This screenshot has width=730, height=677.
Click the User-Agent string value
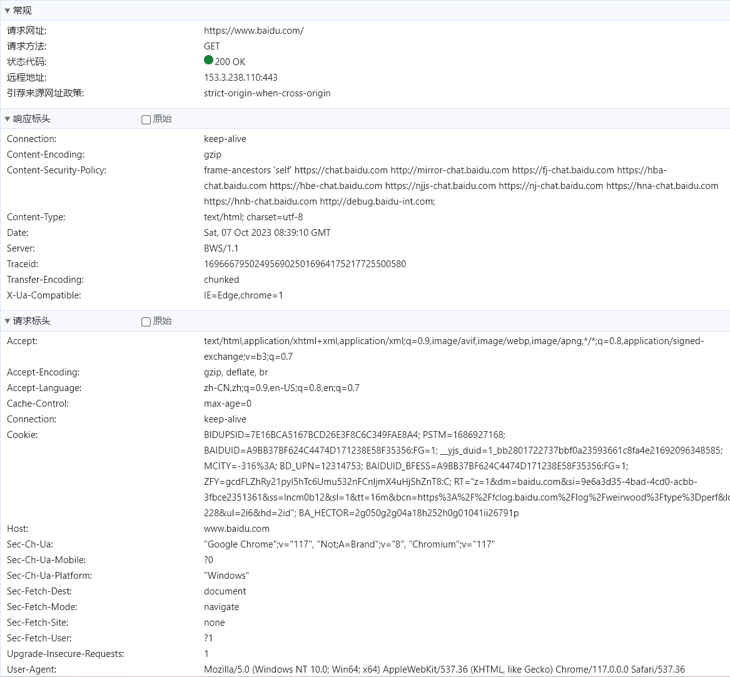pos(444,669)
